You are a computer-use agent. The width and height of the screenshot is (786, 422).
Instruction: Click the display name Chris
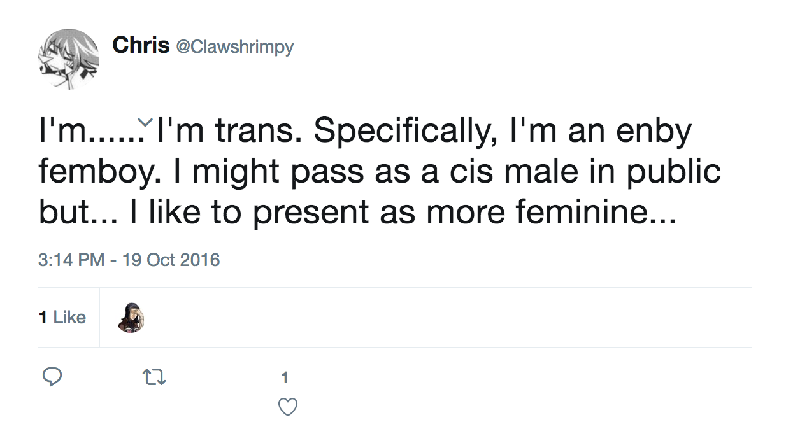(141, 45)
